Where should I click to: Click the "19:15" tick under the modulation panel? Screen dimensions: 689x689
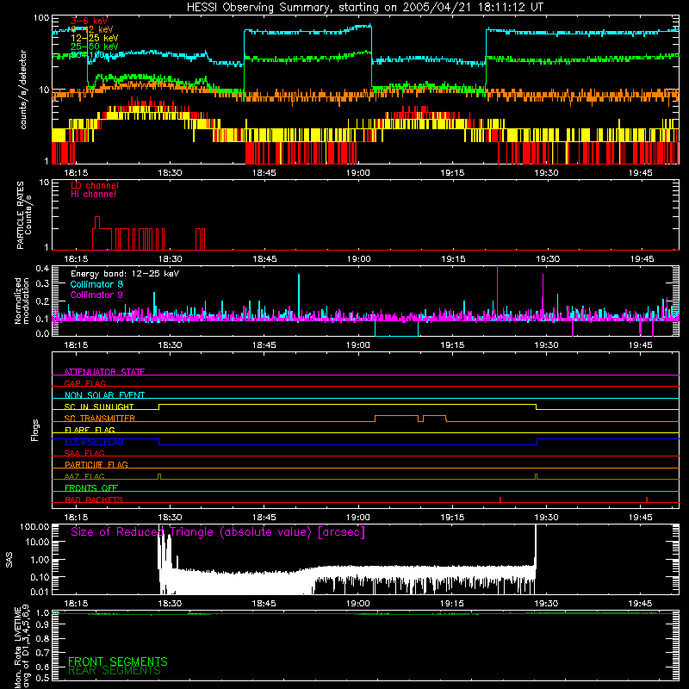[x=453, y=345]
